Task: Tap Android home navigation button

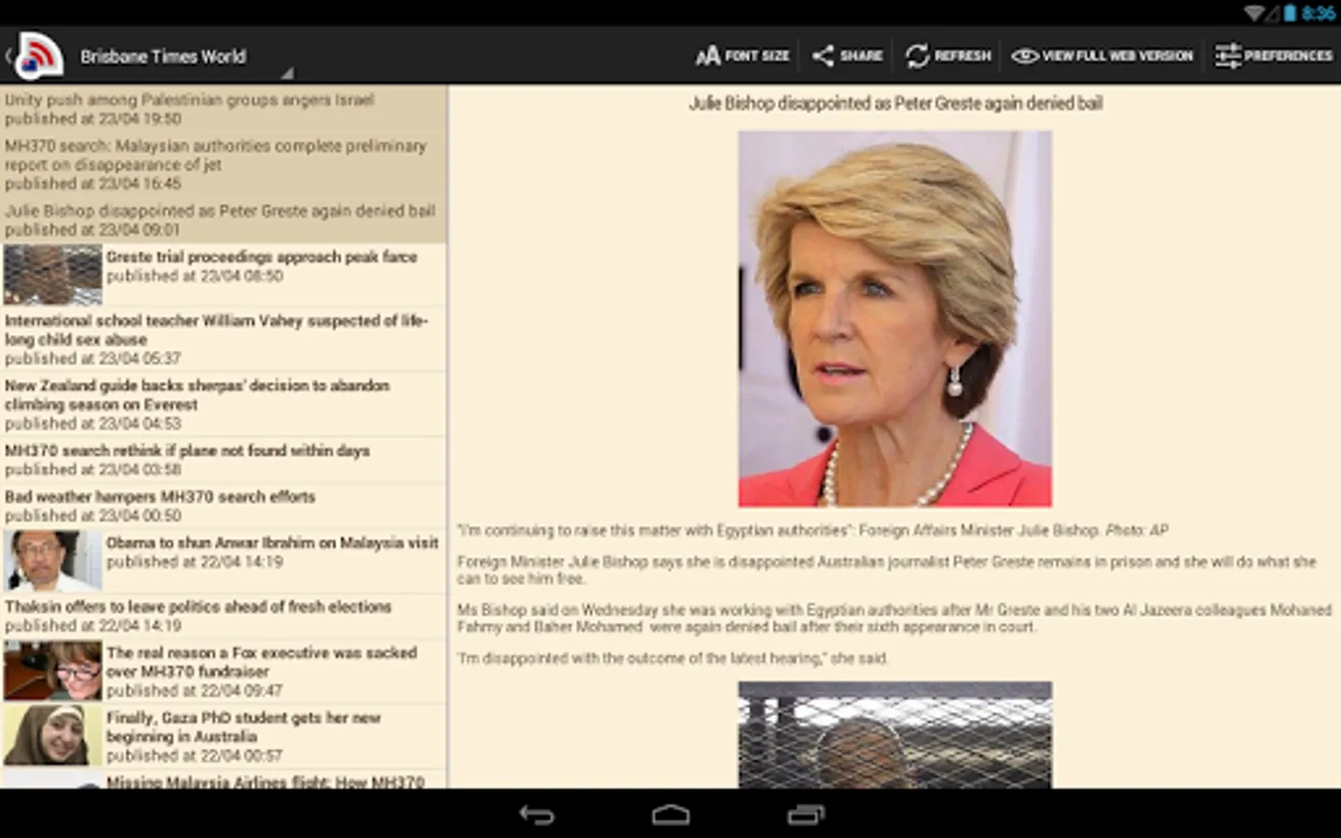Action: click(x=670, y=815)
